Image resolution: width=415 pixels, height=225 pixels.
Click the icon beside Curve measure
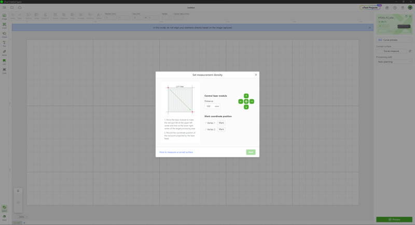(x=410, y=51)
